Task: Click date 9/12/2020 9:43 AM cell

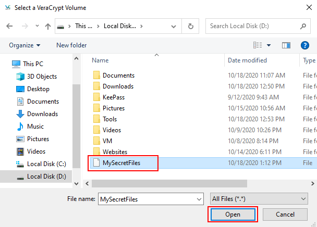Action: pos(253,97)
